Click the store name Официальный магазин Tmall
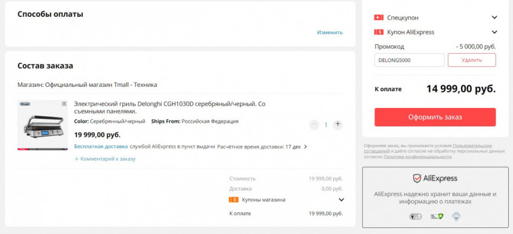The width and height of the screenshot is (513, 234). tap(101, 85)
